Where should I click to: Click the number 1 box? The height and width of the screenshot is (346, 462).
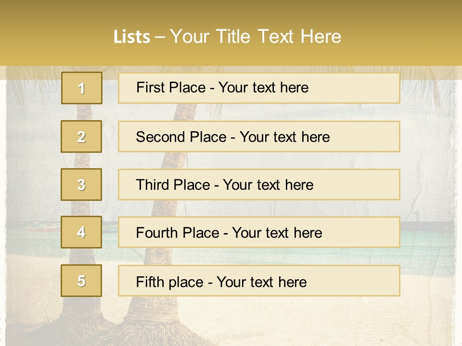[81, 88]
